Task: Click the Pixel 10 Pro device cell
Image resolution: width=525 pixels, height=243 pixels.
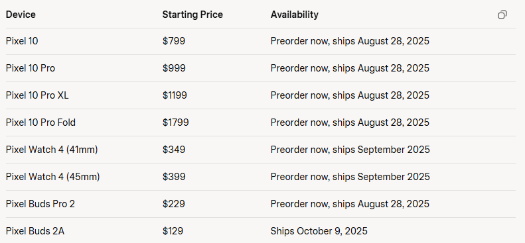Action: tap(31, 68)
